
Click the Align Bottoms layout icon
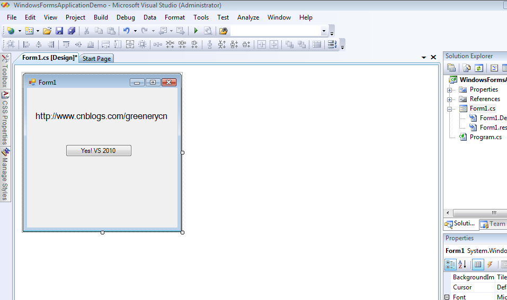91,44
